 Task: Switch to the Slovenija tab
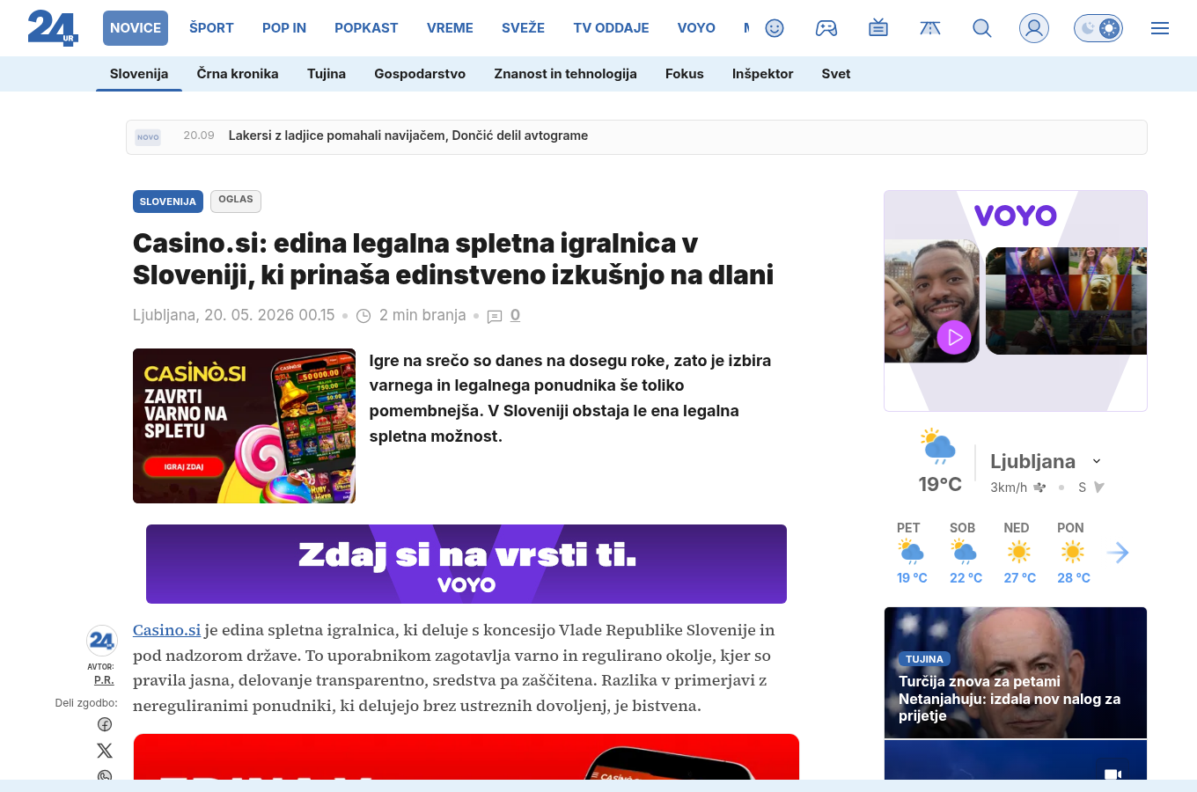(139, 74)
